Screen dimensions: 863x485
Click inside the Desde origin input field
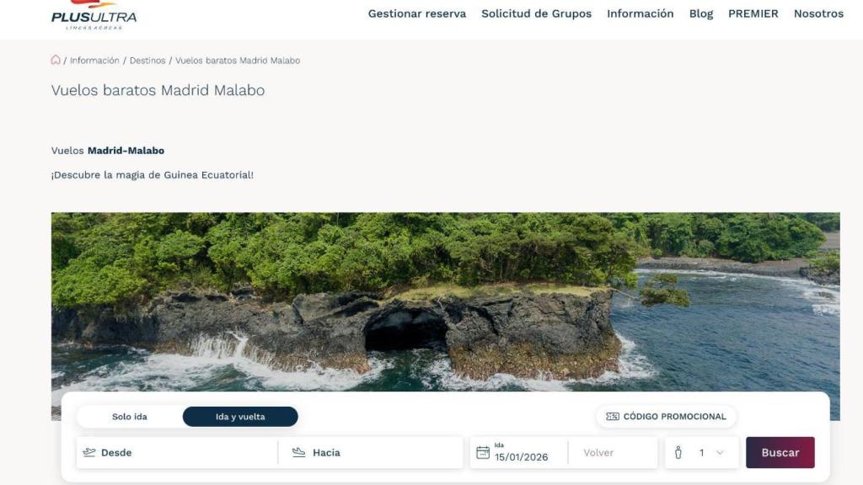[169, 452]
